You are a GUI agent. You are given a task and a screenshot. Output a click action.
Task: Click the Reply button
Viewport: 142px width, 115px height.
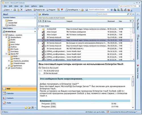click(28, 10)
